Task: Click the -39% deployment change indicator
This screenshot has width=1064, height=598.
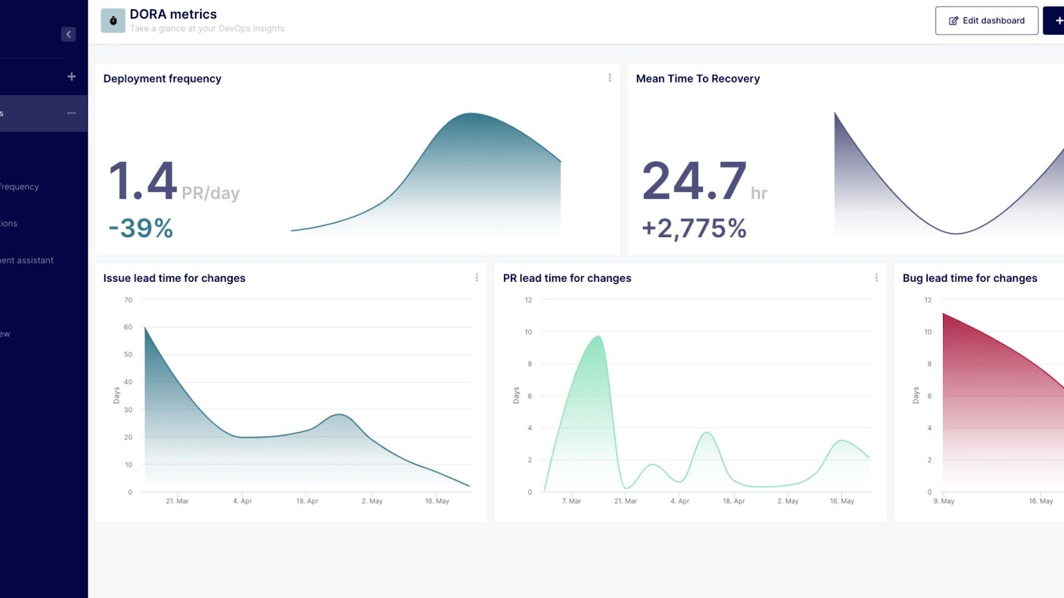Action: 140,229
